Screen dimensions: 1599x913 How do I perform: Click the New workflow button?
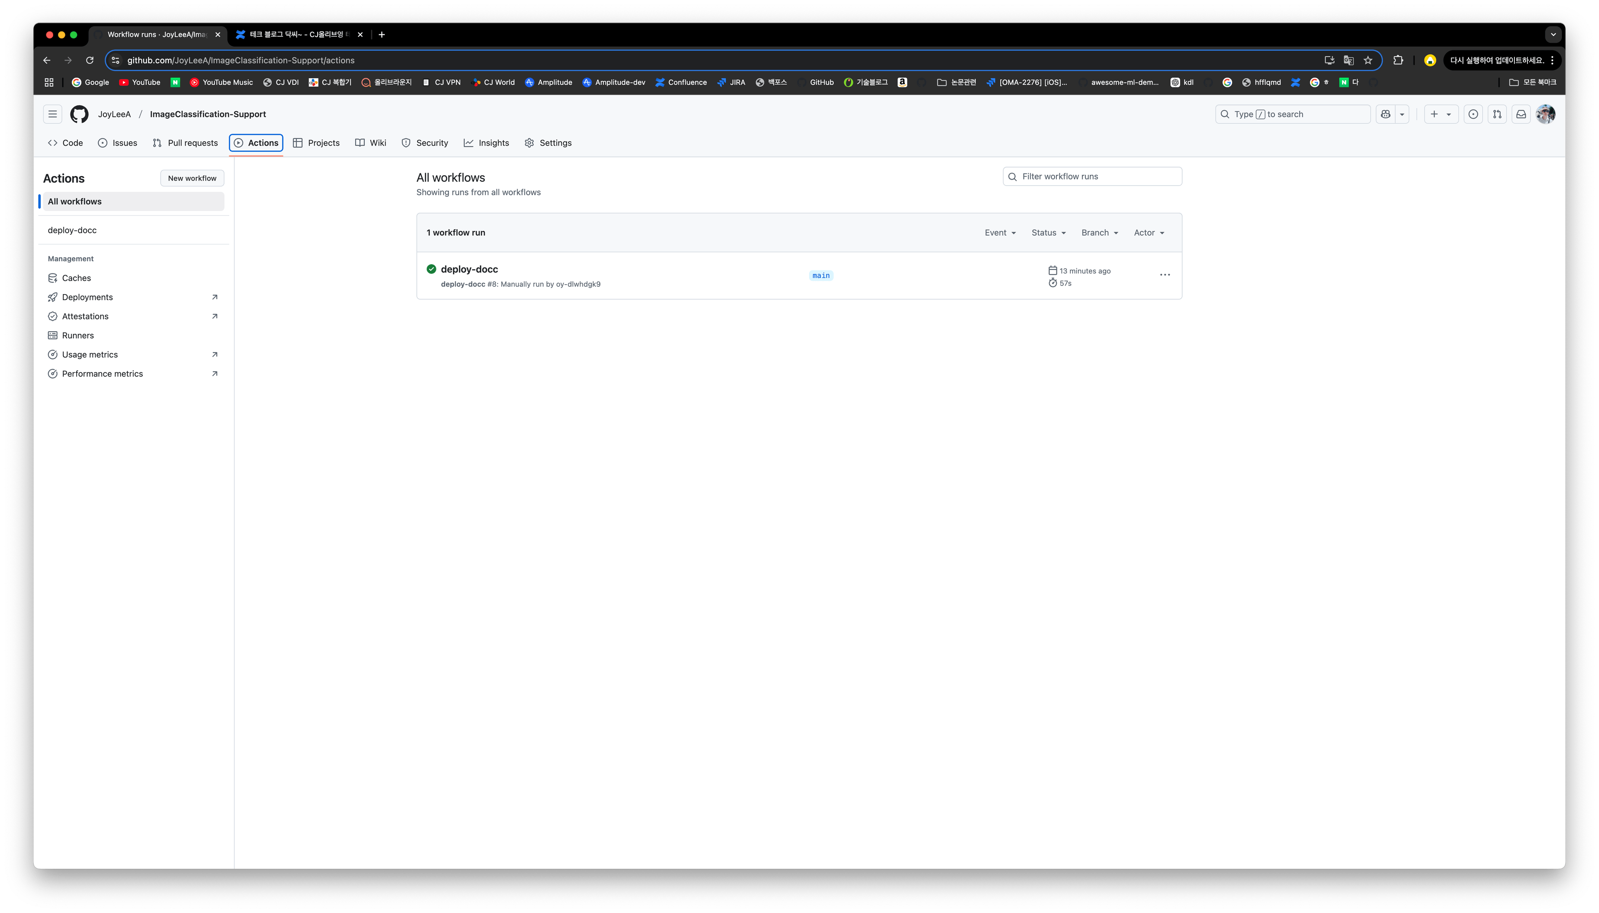click(x=192, y=178)
